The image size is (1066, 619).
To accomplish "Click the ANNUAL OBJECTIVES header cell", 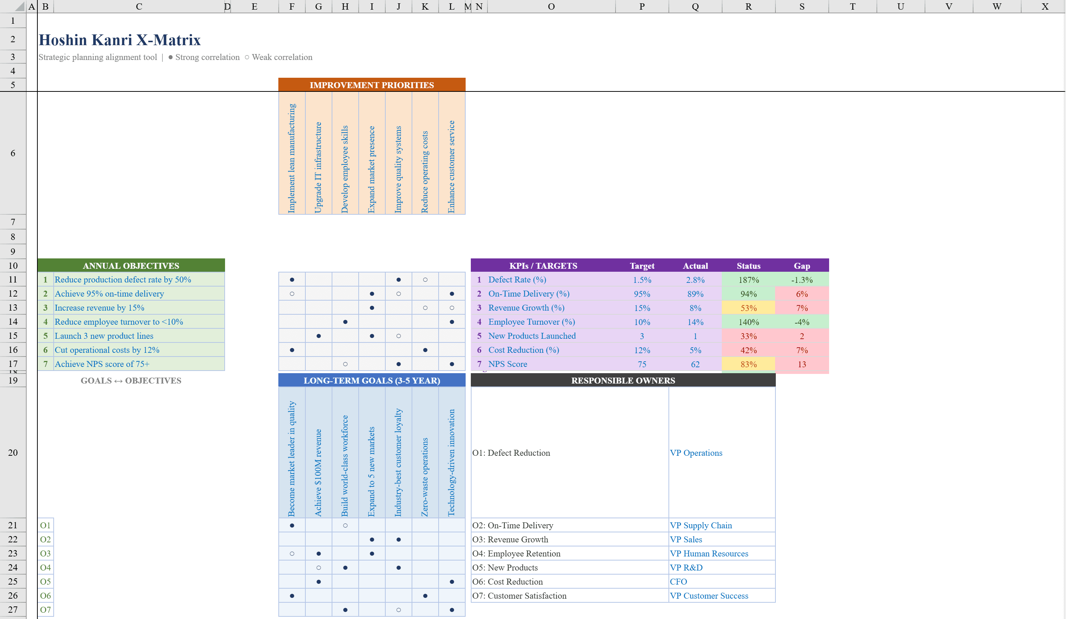I will (131, 266).
